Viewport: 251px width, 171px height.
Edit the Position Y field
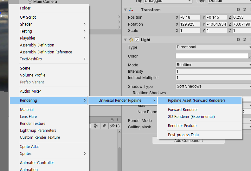pyautogui.click(x=216, y=17)
